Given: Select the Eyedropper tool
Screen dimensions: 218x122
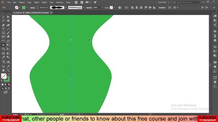Looking at the screenshot, I should coord(3,57).
